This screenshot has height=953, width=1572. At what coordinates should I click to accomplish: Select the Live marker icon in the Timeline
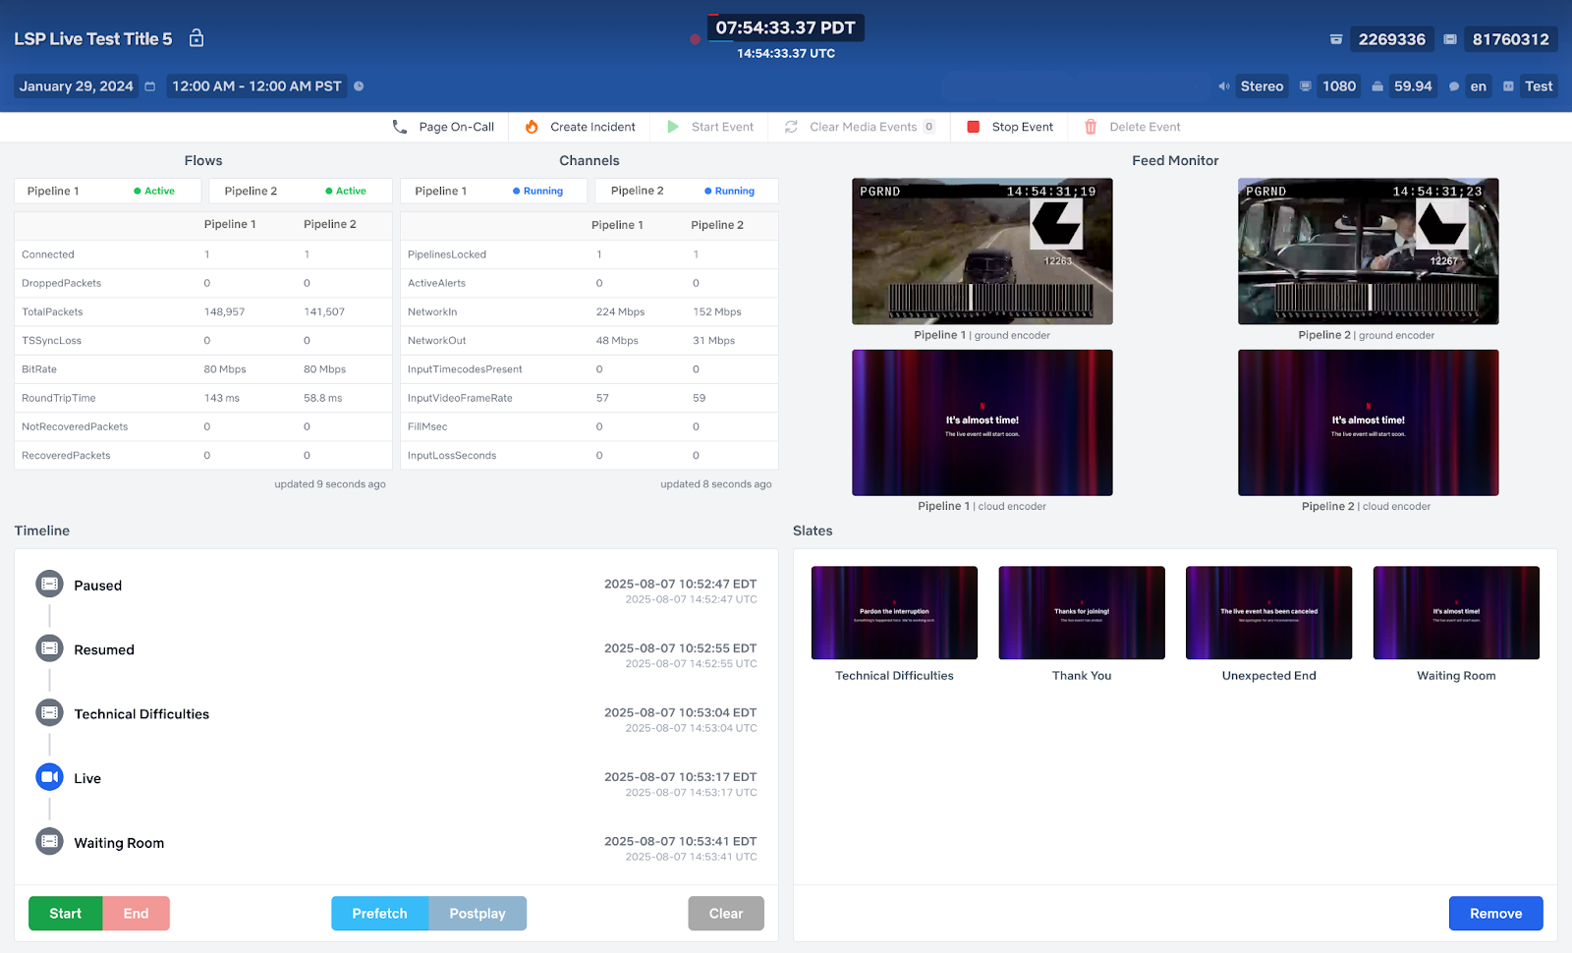49,776
